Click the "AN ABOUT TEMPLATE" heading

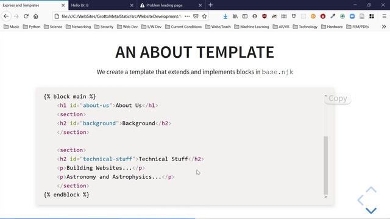click(195, 52)
